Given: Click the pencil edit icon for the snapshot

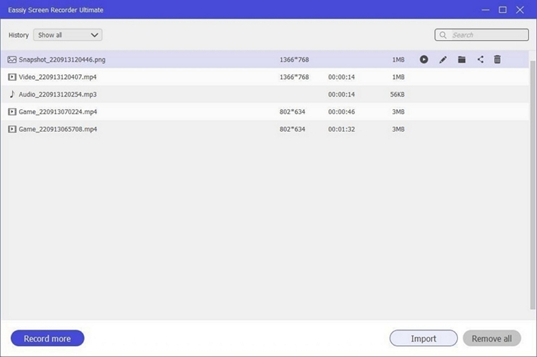Looking at the screenshot, I should tap(443, 60).
